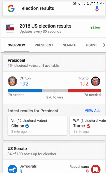Switch to the SENATE tab
This screenshot has height=173, width=106.
click(70, 45)
